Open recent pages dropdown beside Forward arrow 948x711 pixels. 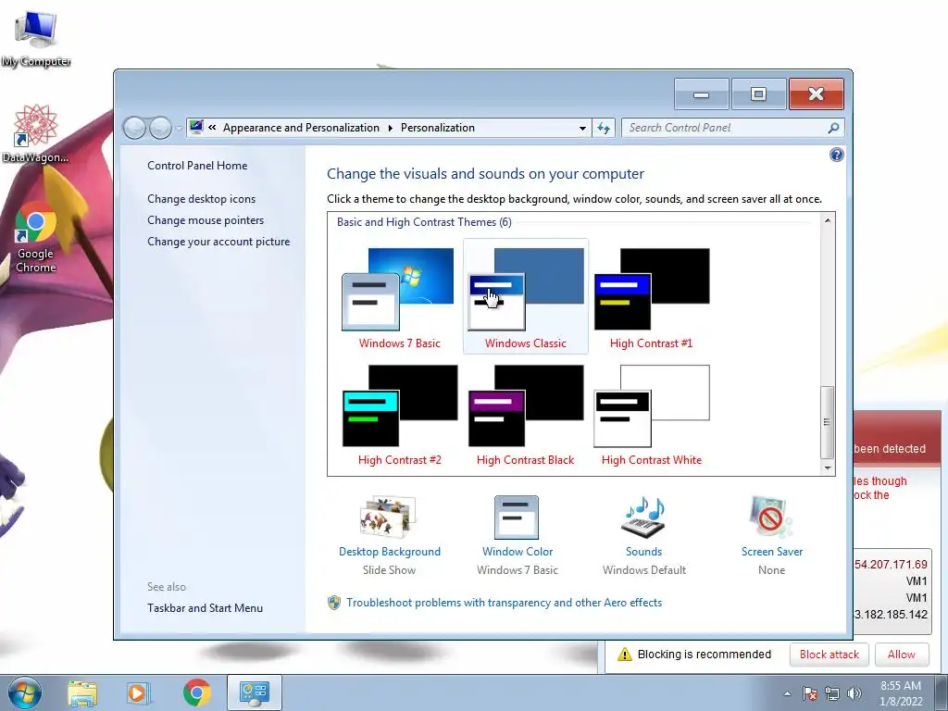pos(179,128)
